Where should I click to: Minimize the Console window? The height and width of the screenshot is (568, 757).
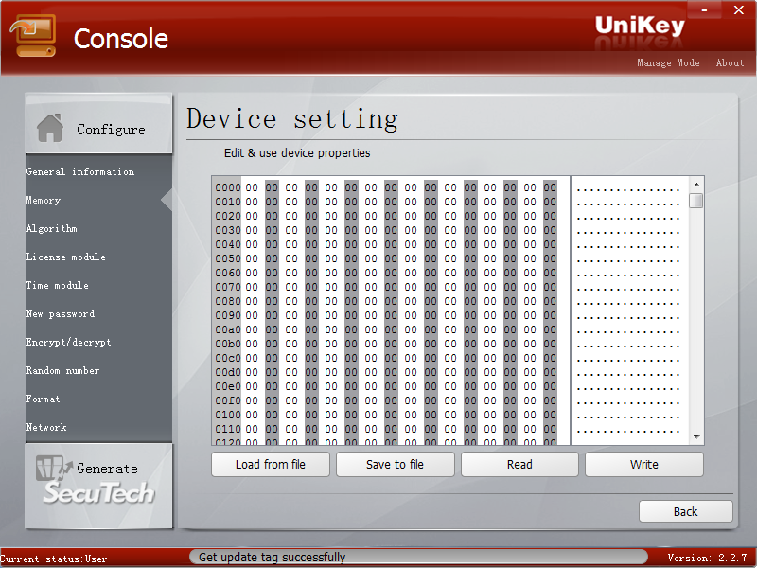pyautogui.click(x=704, y=9)
